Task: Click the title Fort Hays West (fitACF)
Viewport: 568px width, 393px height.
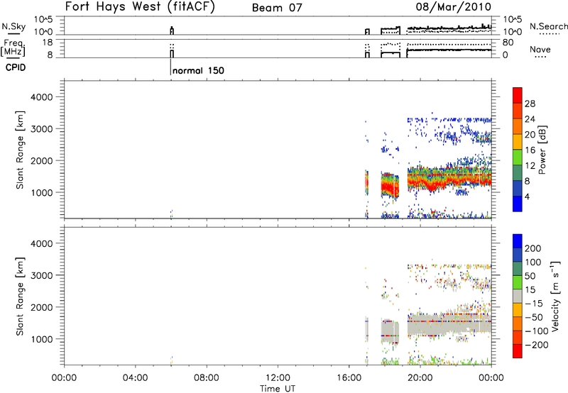Action: point(140,7)
